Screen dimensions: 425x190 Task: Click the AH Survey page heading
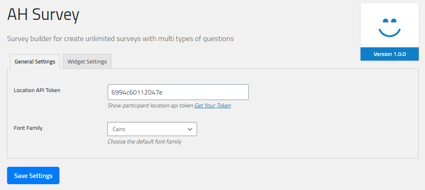(x=43, y=15)
